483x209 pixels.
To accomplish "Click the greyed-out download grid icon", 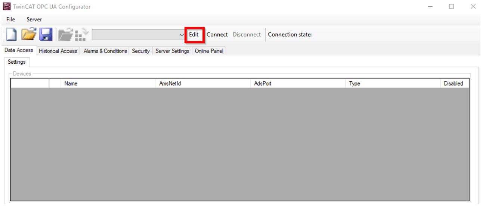I will [x=82, y=35].
